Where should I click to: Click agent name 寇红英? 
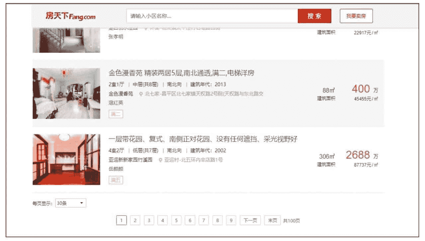tap(116, 103)
